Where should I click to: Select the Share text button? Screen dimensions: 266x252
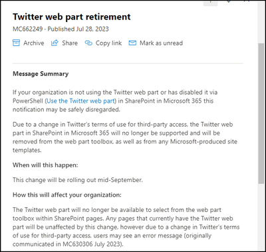[x=70, y=43]
